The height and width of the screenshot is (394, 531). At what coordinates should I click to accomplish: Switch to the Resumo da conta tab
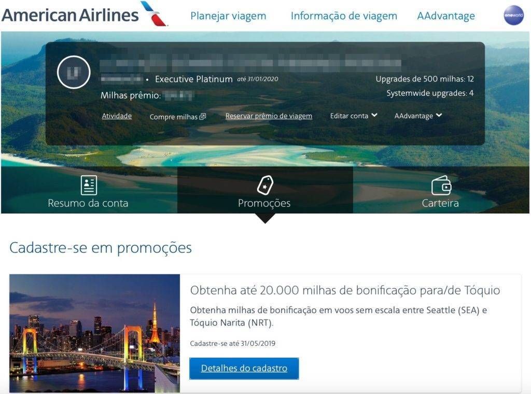89,190
